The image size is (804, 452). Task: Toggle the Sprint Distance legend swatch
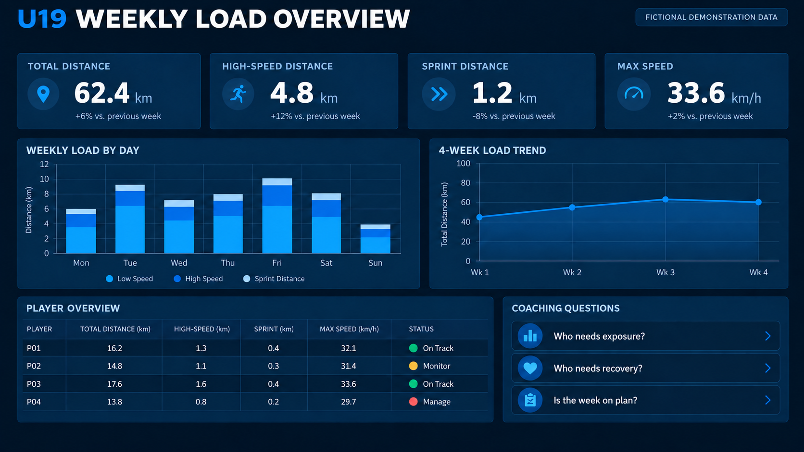click(x=247, y=279)
